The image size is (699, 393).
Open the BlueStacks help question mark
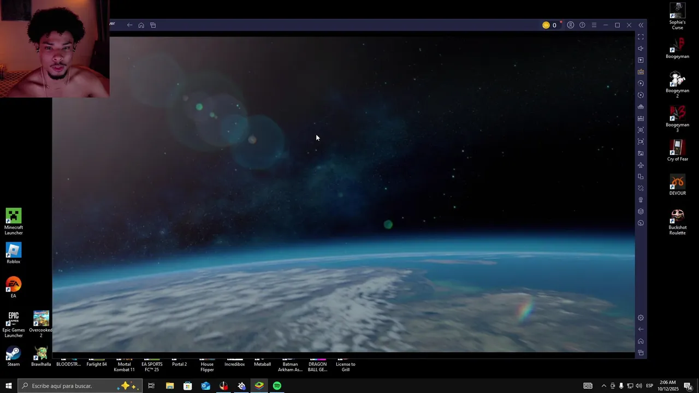pos(582,25)
